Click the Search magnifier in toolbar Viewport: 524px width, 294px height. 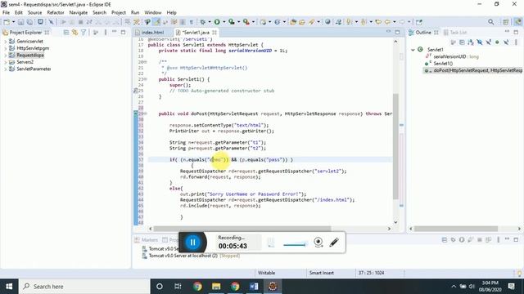[x=491, y=22]
